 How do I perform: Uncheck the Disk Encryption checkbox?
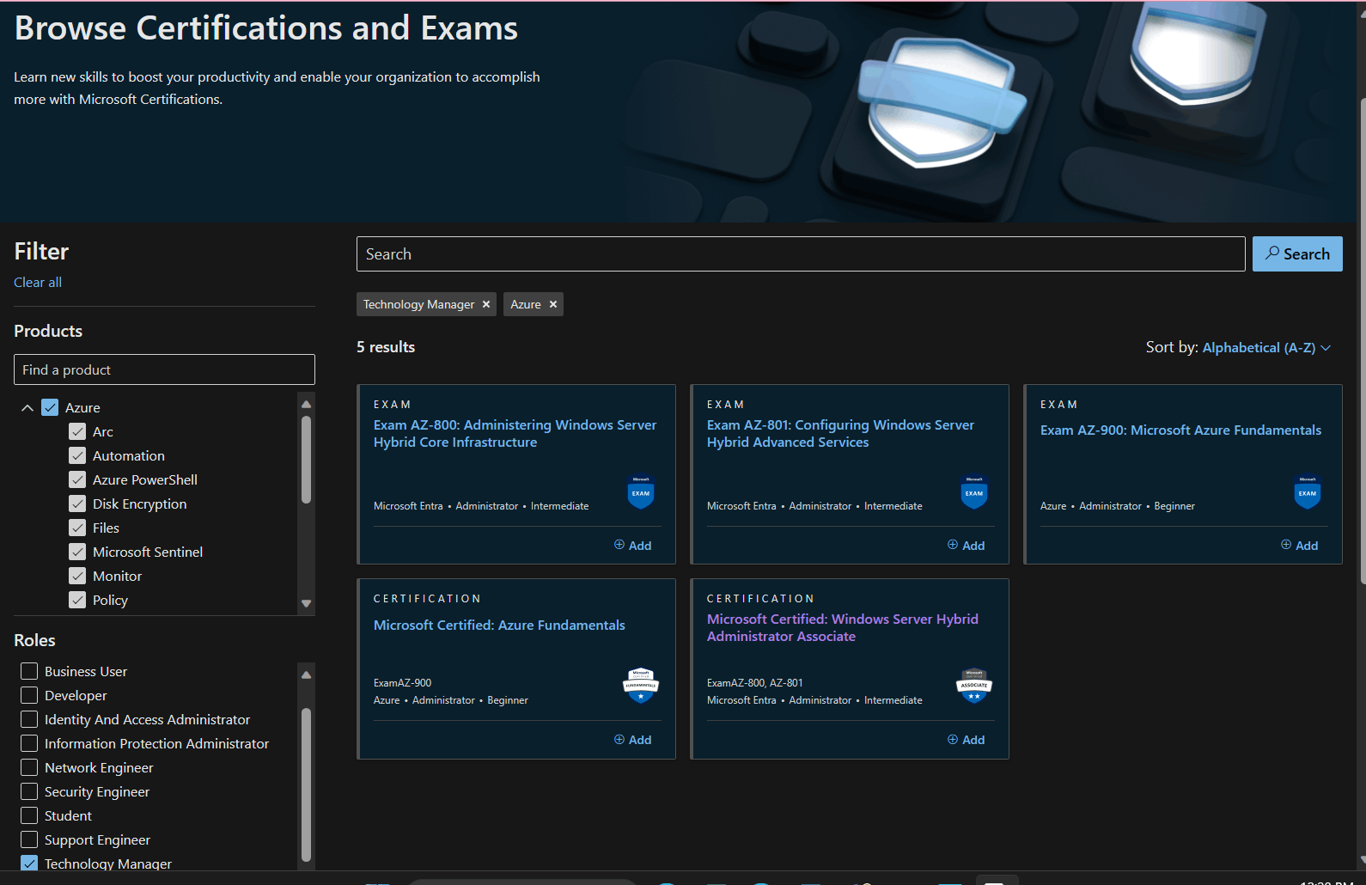point(77,504)
